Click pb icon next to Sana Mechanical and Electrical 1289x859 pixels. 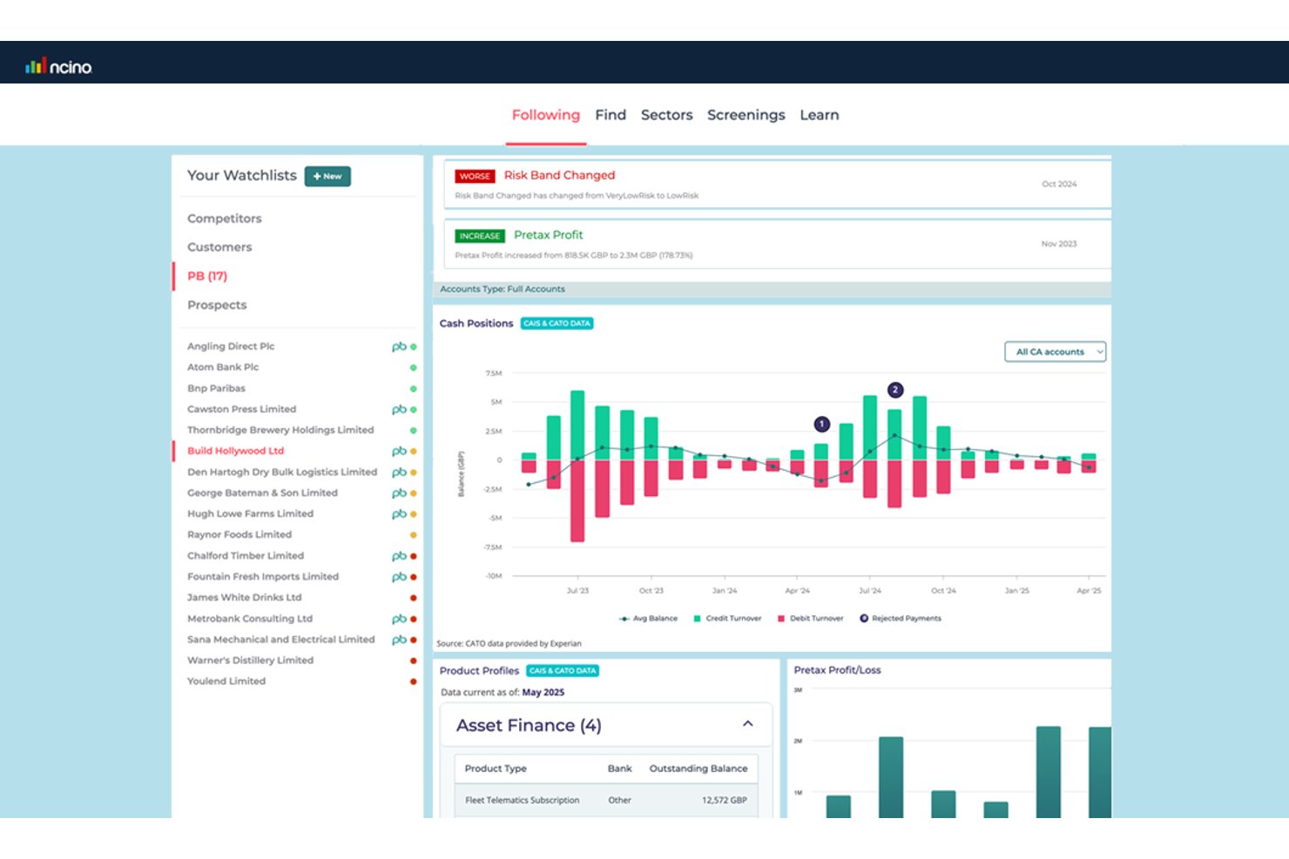click(x=399, y=640)
